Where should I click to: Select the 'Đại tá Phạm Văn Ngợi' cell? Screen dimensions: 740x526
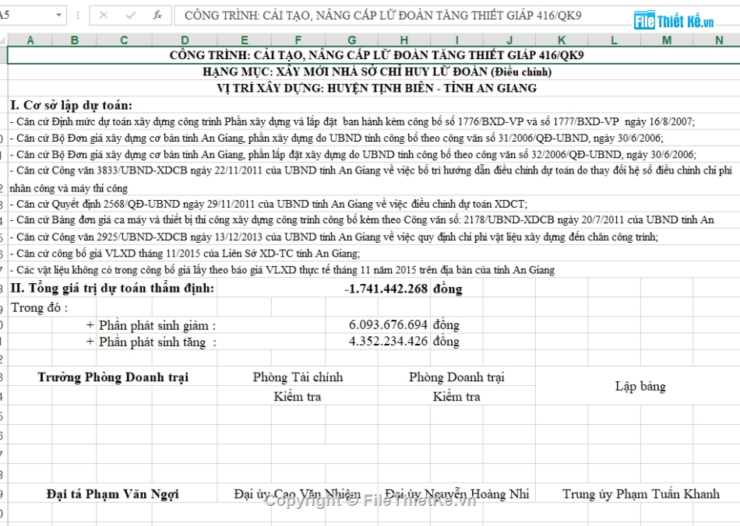click(113, 494)
